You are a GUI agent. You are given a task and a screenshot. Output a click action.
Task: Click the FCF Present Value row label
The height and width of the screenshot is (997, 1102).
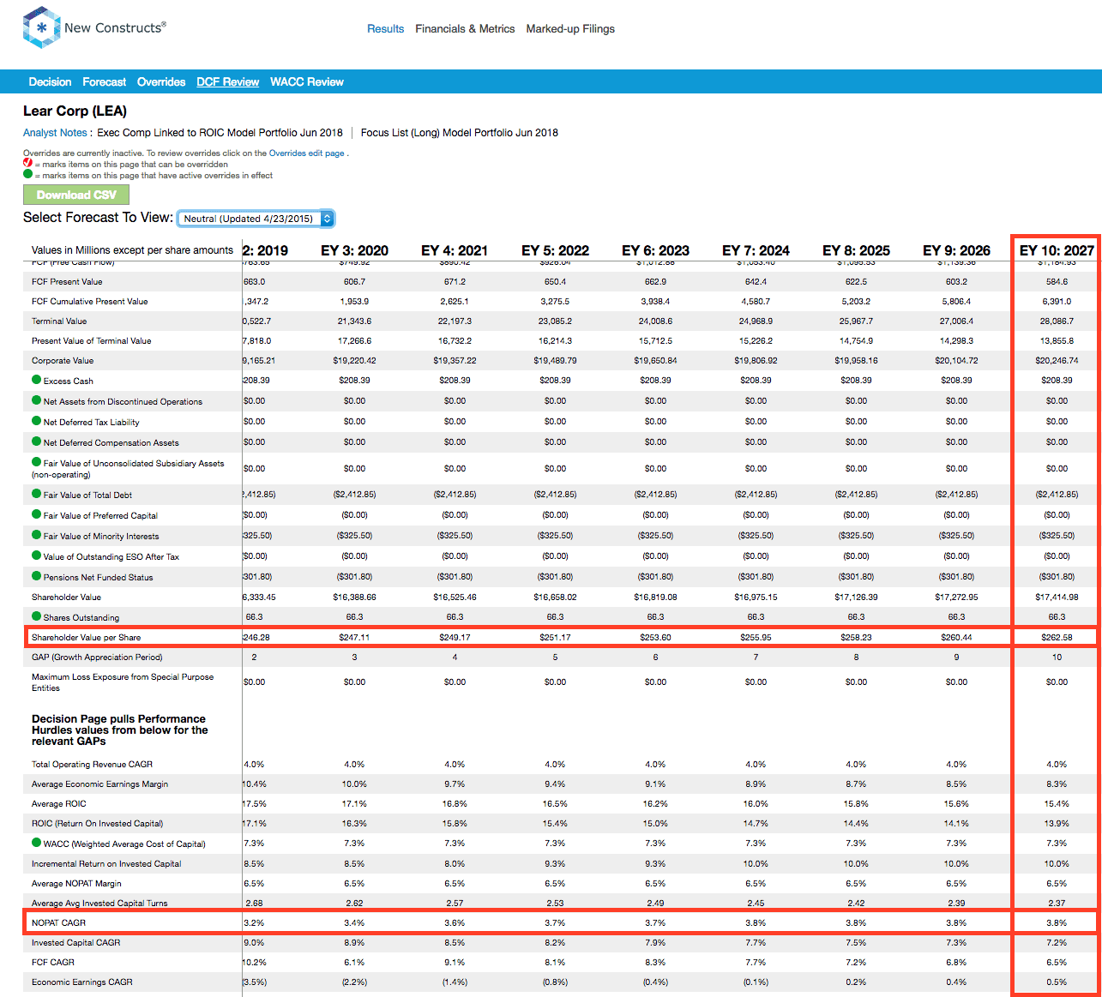click(67, 282)
